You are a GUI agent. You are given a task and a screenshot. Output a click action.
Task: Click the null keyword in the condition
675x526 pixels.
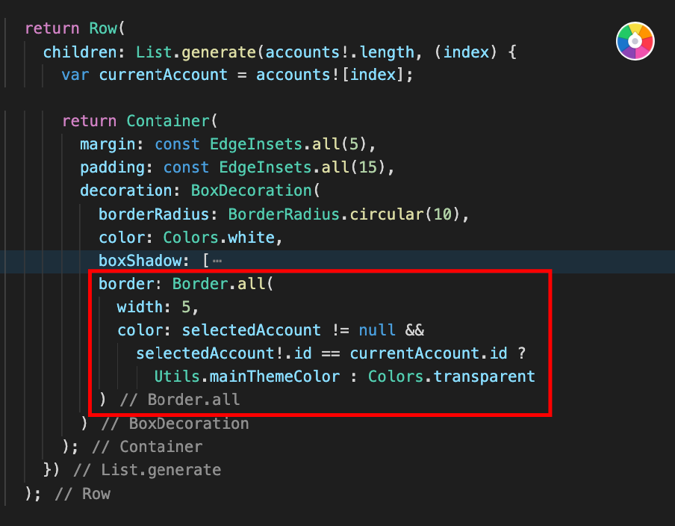377,330
